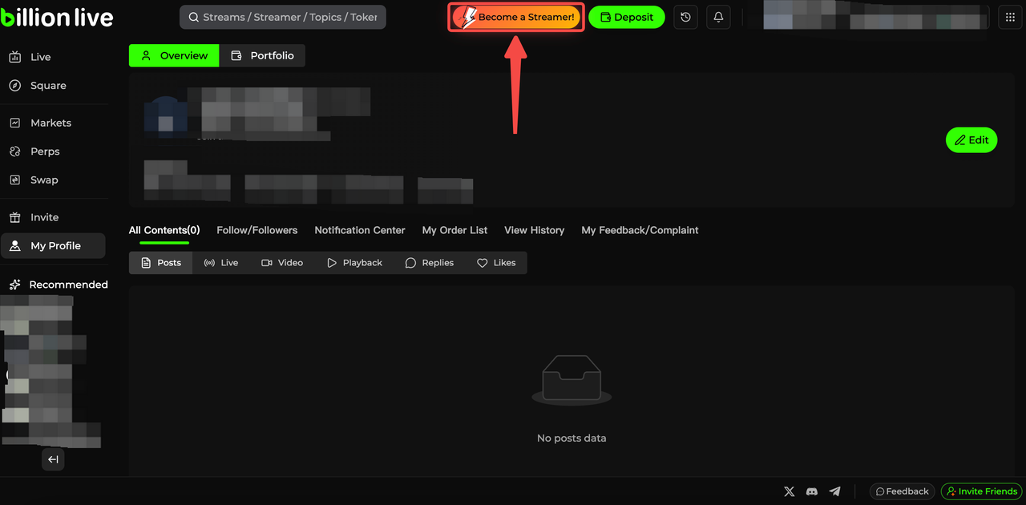This screenshot has width=1026, height=505.
Task: Filter content by Video
Action: click(x=282, y=263)
